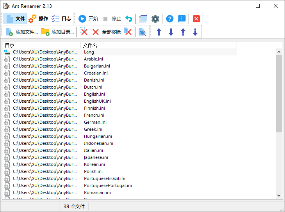The width and height of the screenshot is (285, 212).
Task: Undo last renaming with the curved arrow icon
Action: pyautogui.click(x=129, y=19)
